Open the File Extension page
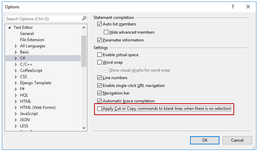This screenshot has width=259, height=151. coord(32,40)
